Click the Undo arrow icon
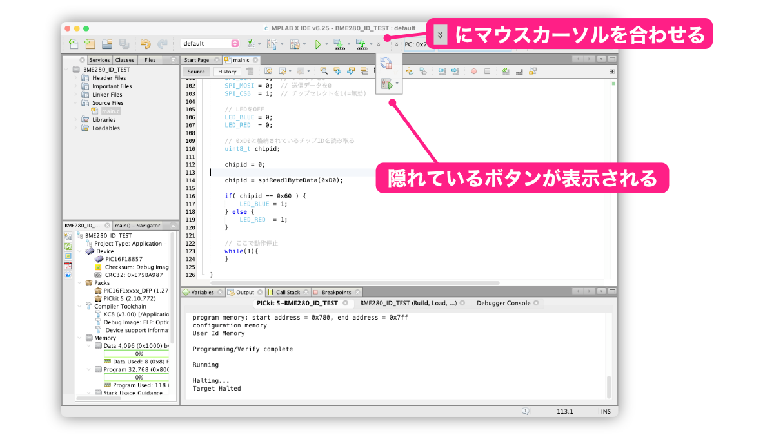The image size is (774, 435). pyautogui.click(x=145, y=44)
